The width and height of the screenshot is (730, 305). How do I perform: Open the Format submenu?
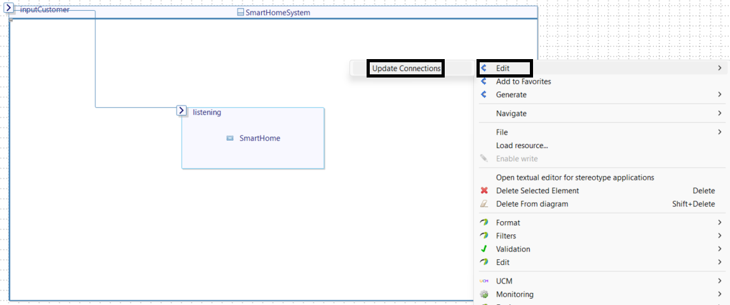(x=602, y=222)
